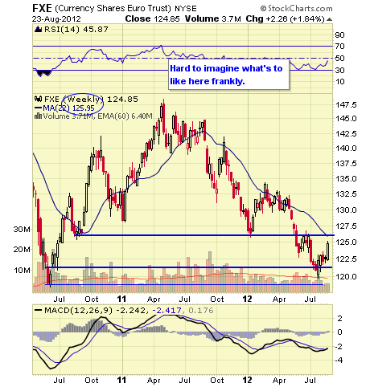Screen dimensions: 370x387
Task: Click the 23-Aug-2012 date
Action: (56, 19)
